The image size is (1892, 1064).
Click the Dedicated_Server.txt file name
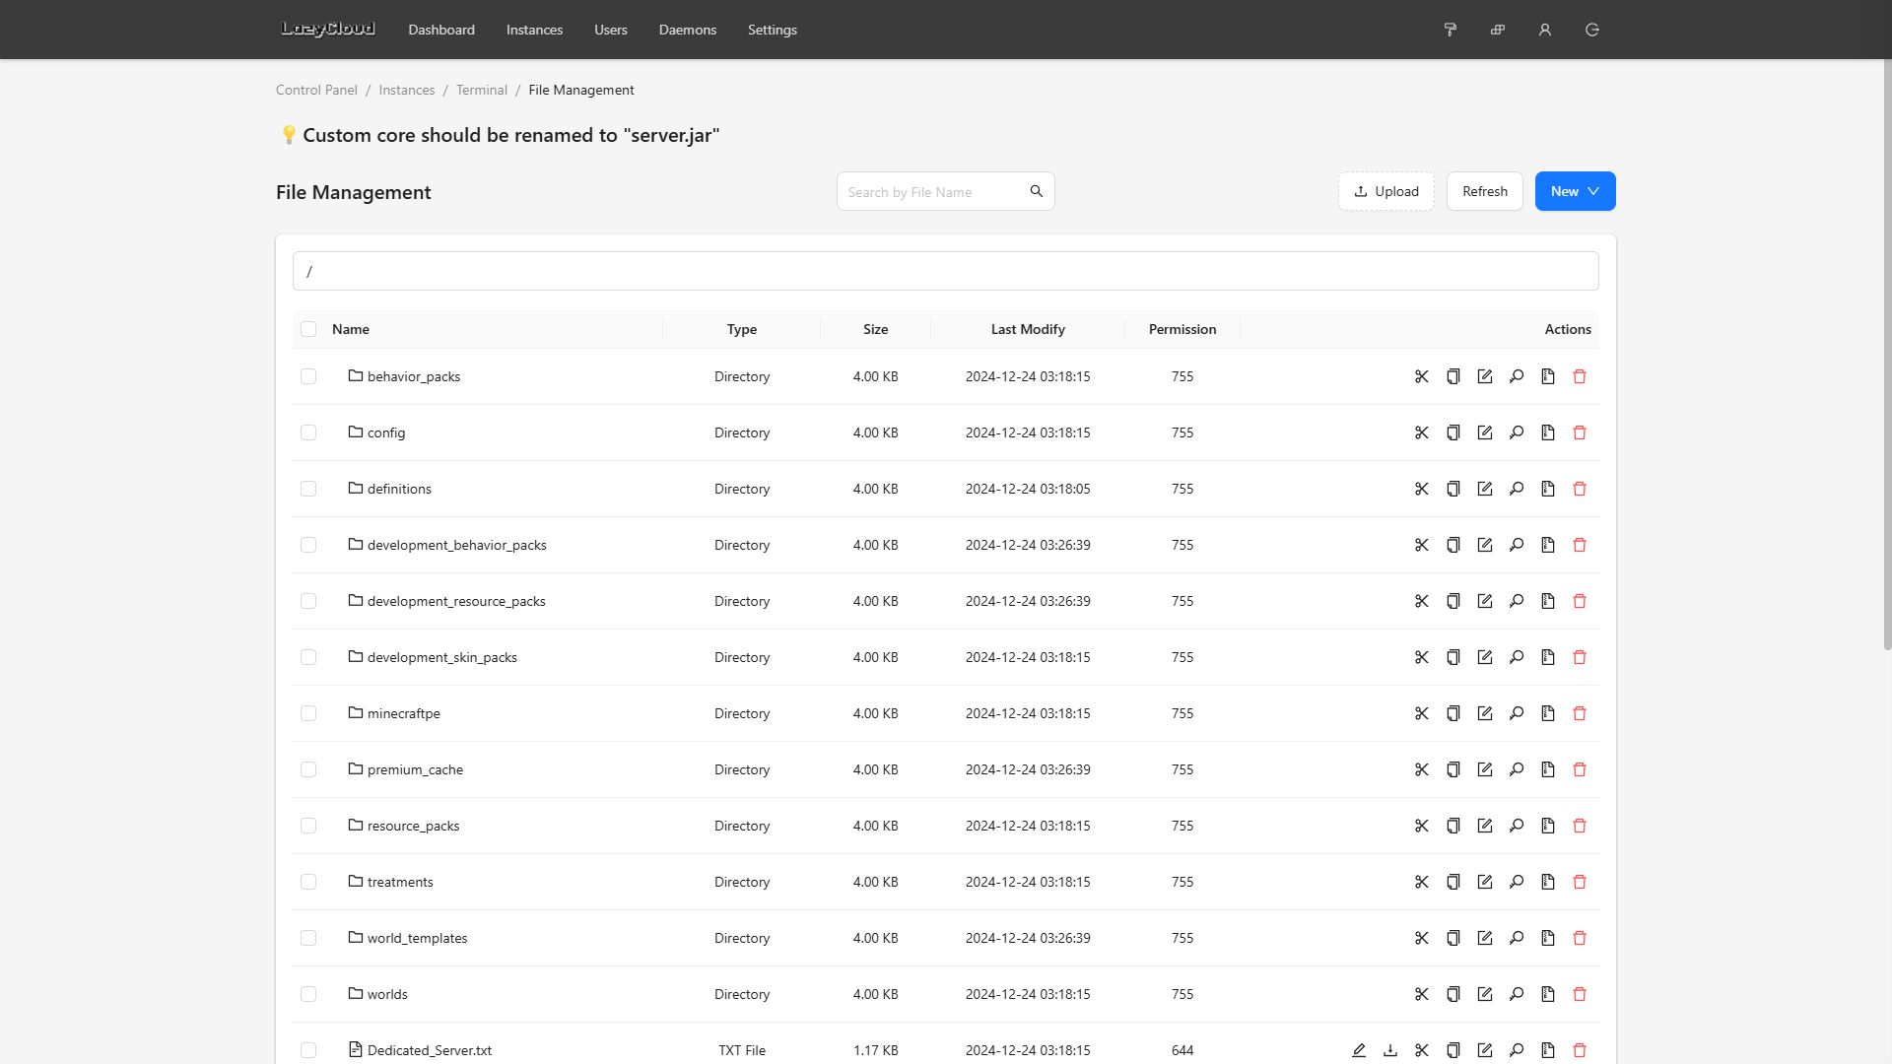pyautogui.click(x=430, y=1050)
